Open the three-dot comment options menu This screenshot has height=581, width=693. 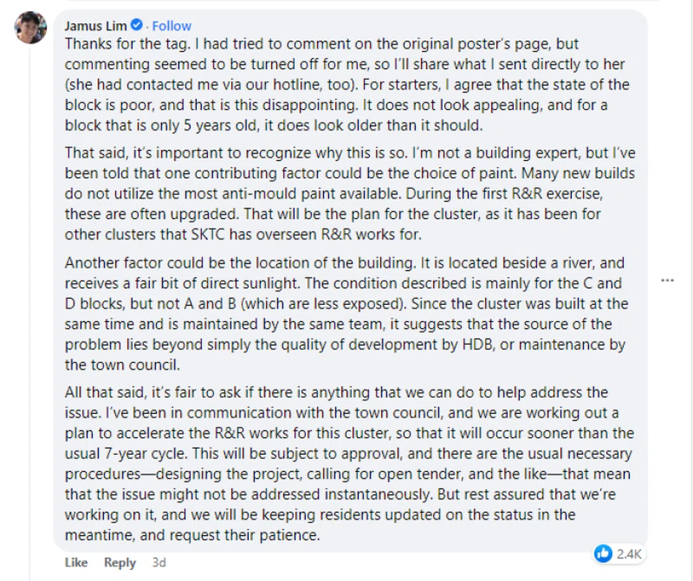click(667, 280)
